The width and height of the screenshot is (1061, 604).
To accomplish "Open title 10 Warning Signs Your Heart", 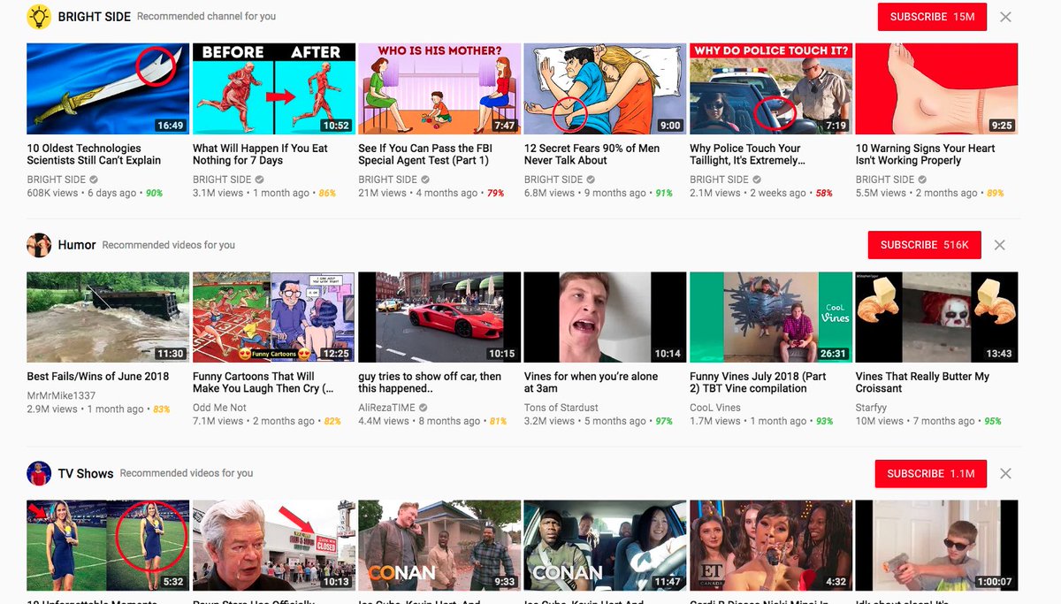I will [x=926, y=155].
